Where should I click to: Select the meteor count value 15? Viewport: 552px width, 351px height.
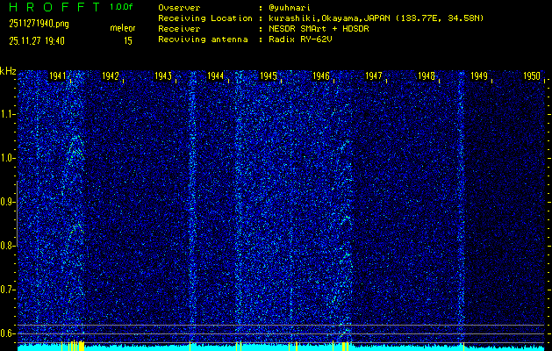click(x=128, y=41)
